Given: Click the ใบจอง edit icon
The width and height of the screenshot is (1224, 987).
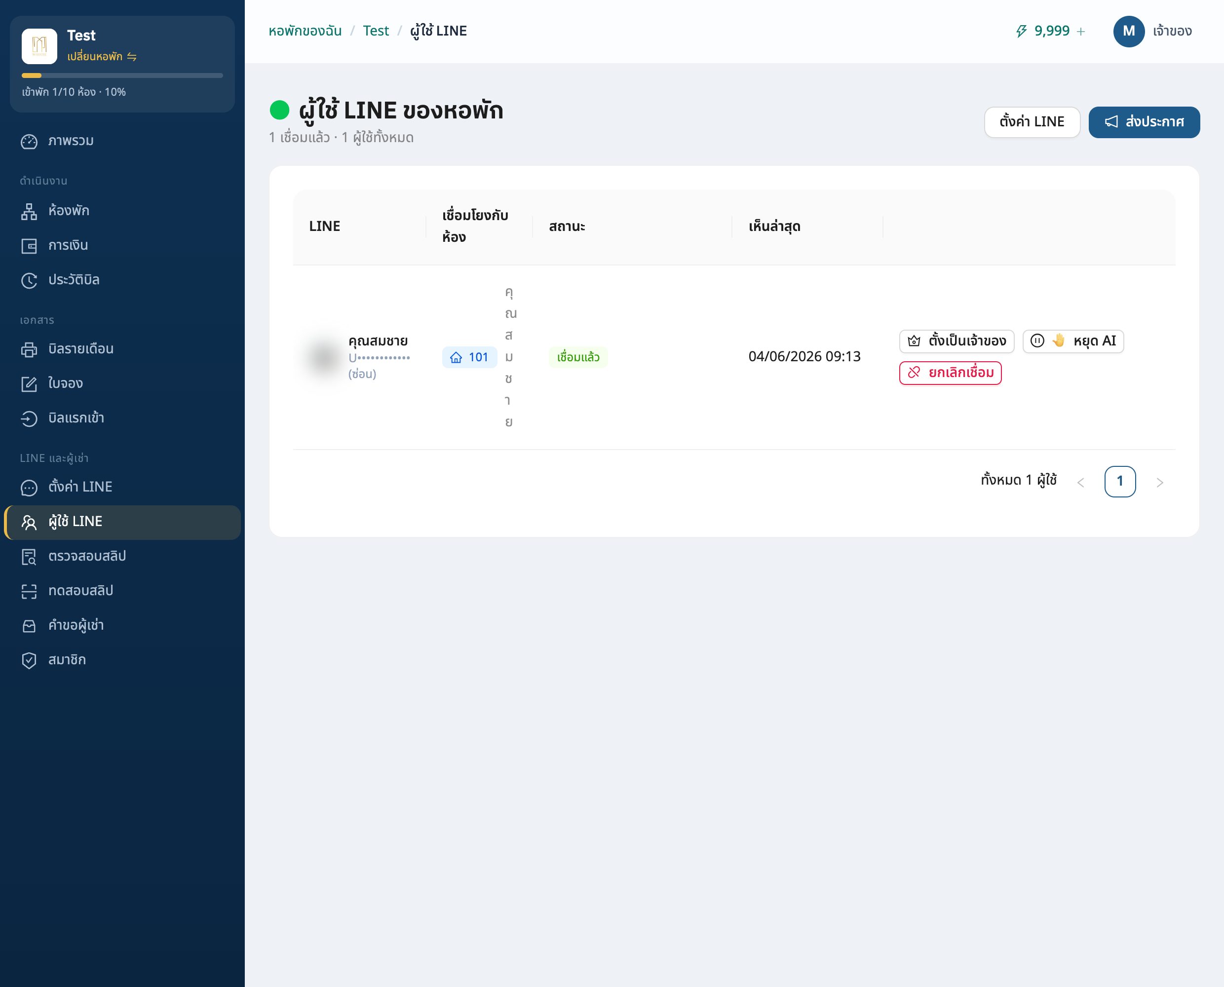Looking at the screenshot, I should (29, 384).
